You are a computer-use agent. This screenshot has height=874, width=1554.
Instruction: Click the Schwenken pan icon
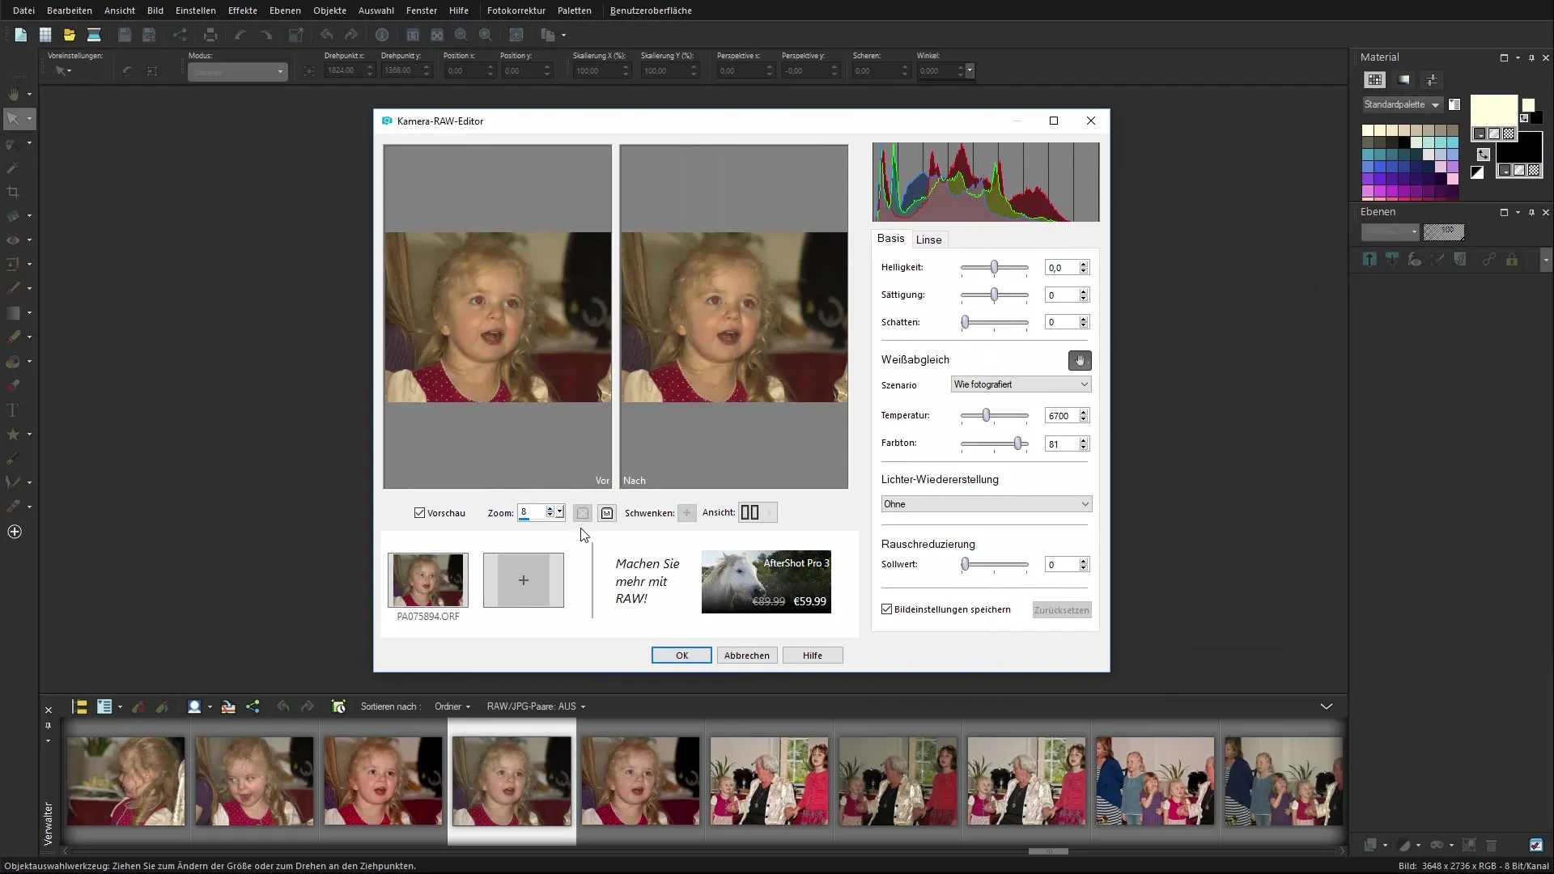(x=686, y=513)
